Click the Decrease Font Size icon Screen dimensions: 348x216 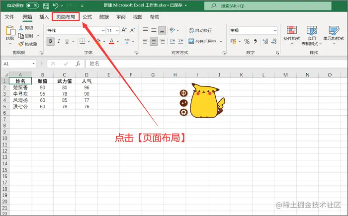click(x=133, y=30)
